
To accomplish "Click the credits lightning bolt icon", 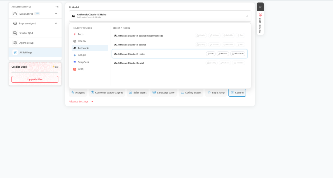I will point(53,67).
